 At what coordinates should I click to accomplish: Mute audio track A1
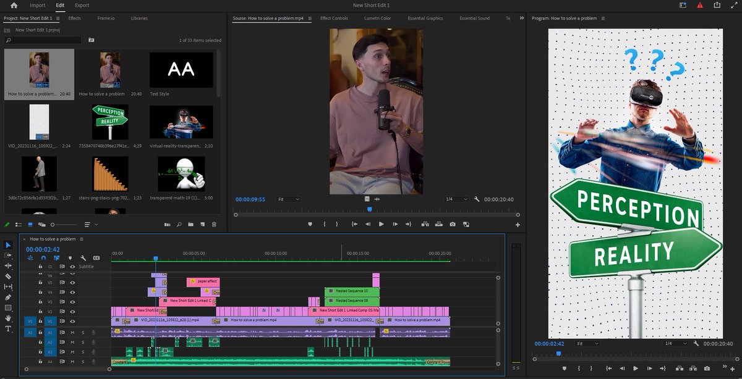tap(72, 333)
